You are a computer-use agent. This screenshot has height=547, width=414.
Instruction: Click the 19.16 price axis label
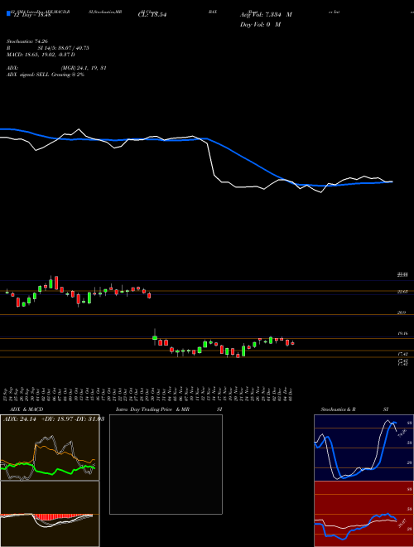(402, 334)
